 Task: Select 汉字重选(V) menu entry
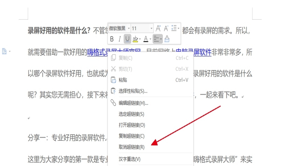pyautogui.click(x=129, y=159)
